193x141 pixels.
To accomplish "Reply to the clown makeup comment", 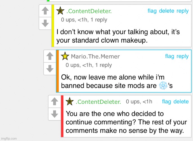I will [x=183, y=11].
